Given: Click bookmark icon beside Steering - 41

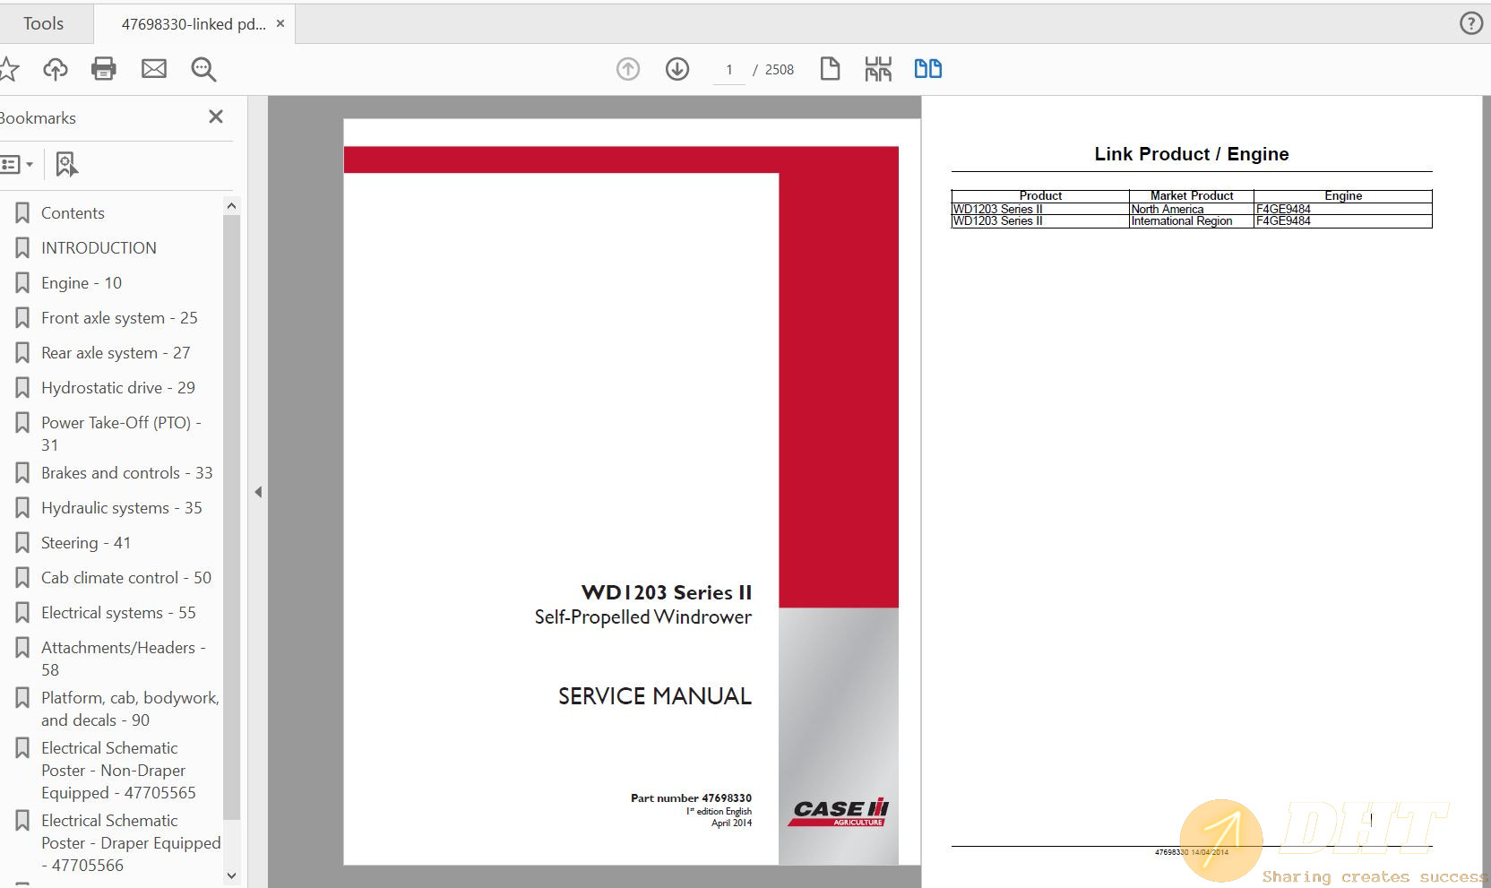Looking at the screenshot, I should click(22, 543).
